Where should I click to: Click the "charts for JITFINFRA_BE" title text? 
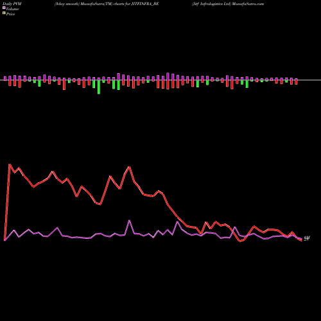[136, 4]
